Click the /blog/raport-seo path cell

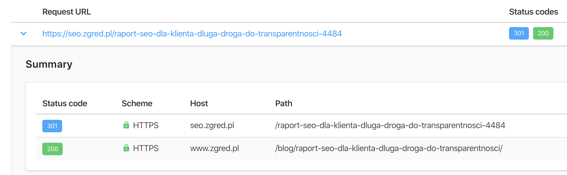point(389,148)
